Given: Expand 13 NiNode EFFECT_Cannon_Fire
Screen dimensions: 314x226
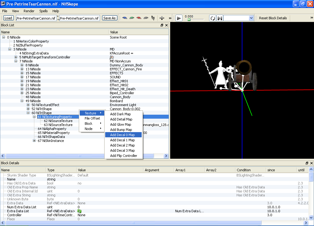Looking at the screenshot, I should [x=22, y=69].
